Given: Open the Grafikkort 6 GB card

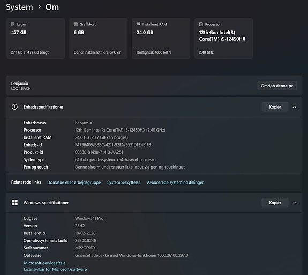Looking at the screenshot, I should pyautogui.click(x=99, y=39).
